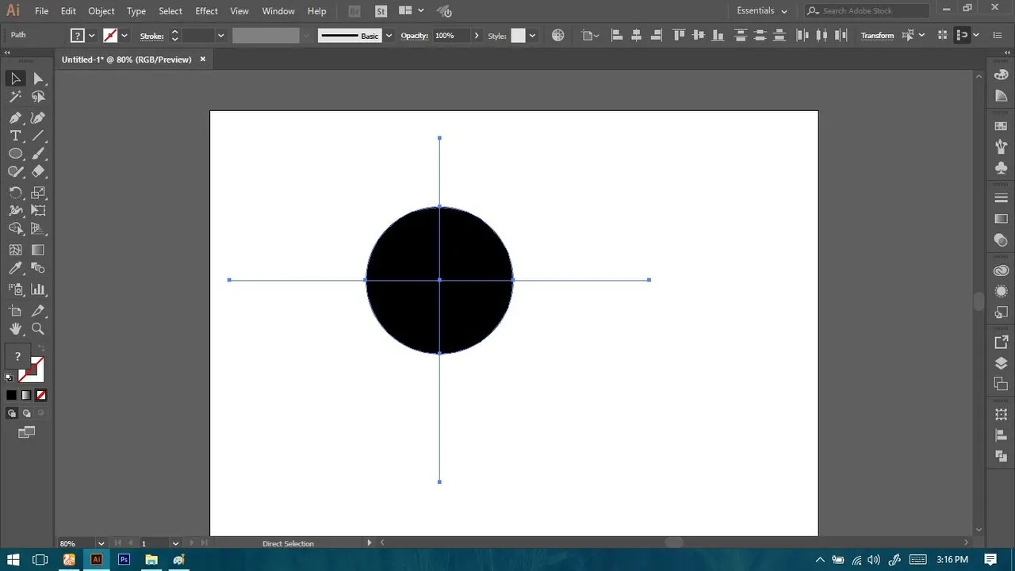Choose the Scale tool
The height and width of the screenshot is (571, 1015).
click(38, 193)
